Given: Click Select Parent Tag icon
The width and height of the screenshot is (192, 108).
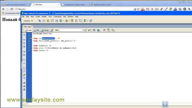Looking at the screenshot, I should [x=24, y=52].
